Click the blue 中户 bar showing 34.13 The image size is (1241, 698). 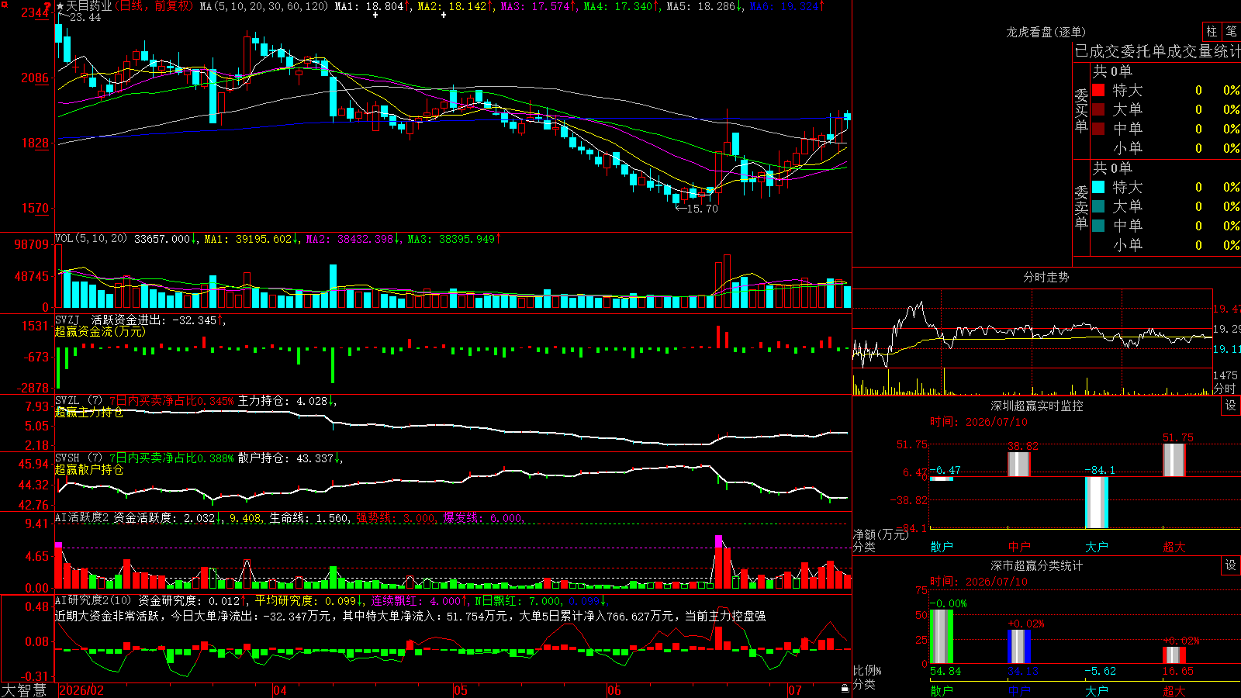point(1019,646)
